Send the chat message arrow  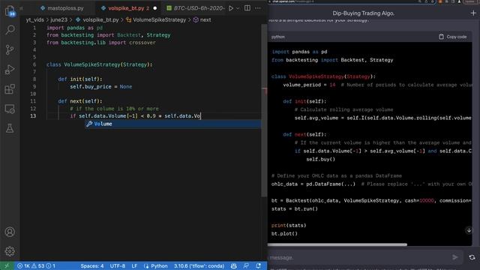click(x=455, y=257)
